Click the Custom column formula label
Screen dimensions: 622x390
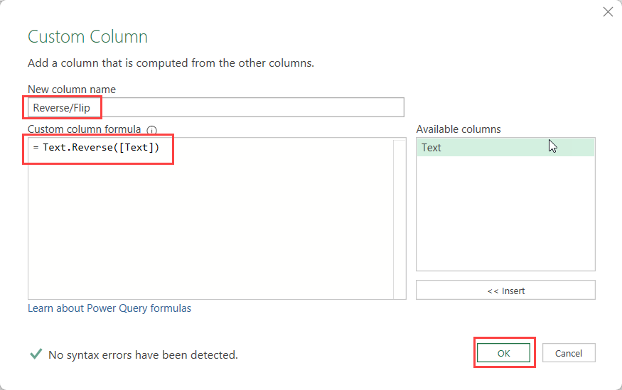pos(84,129)
